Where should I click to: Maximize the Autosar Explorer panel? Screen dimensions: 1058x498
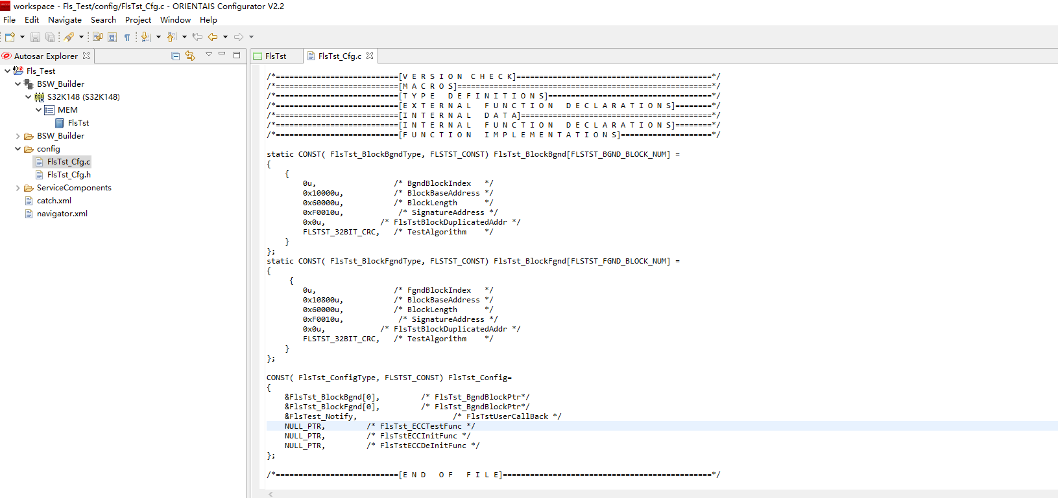[237, 55]
